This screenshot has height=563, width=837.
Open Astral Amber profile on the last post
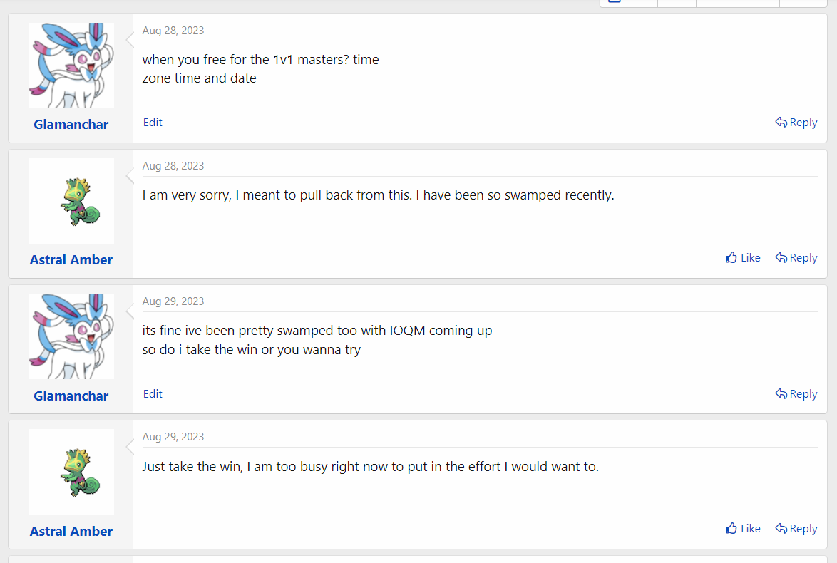[71, 532]
